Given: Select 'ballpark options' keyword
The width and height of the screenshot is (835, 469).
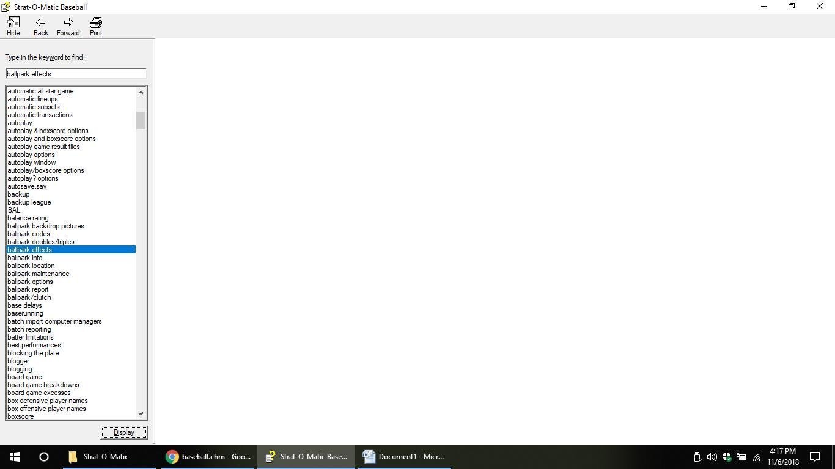Looking at the screenshot, I should [30, 282].
